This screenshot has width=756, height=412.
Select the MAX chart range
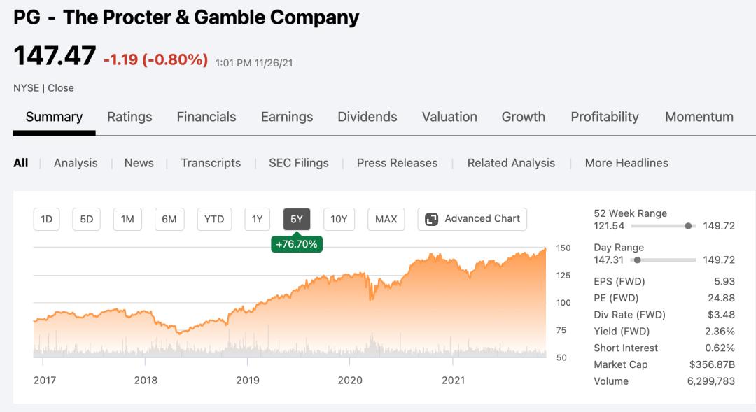386,219
